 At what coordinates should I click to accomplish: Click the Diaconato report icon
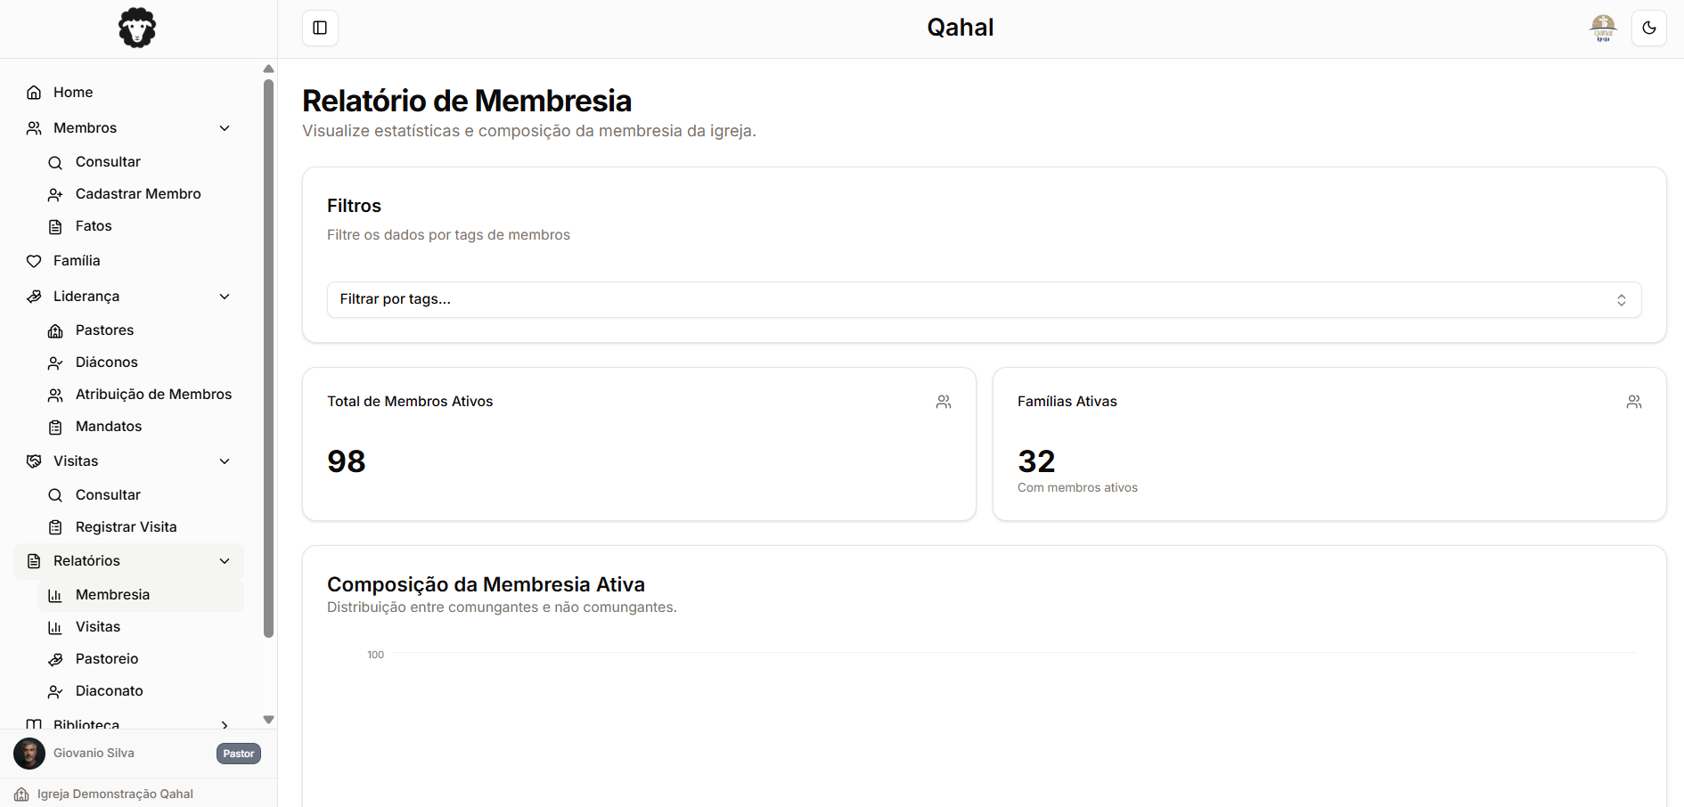click(55, 692)
